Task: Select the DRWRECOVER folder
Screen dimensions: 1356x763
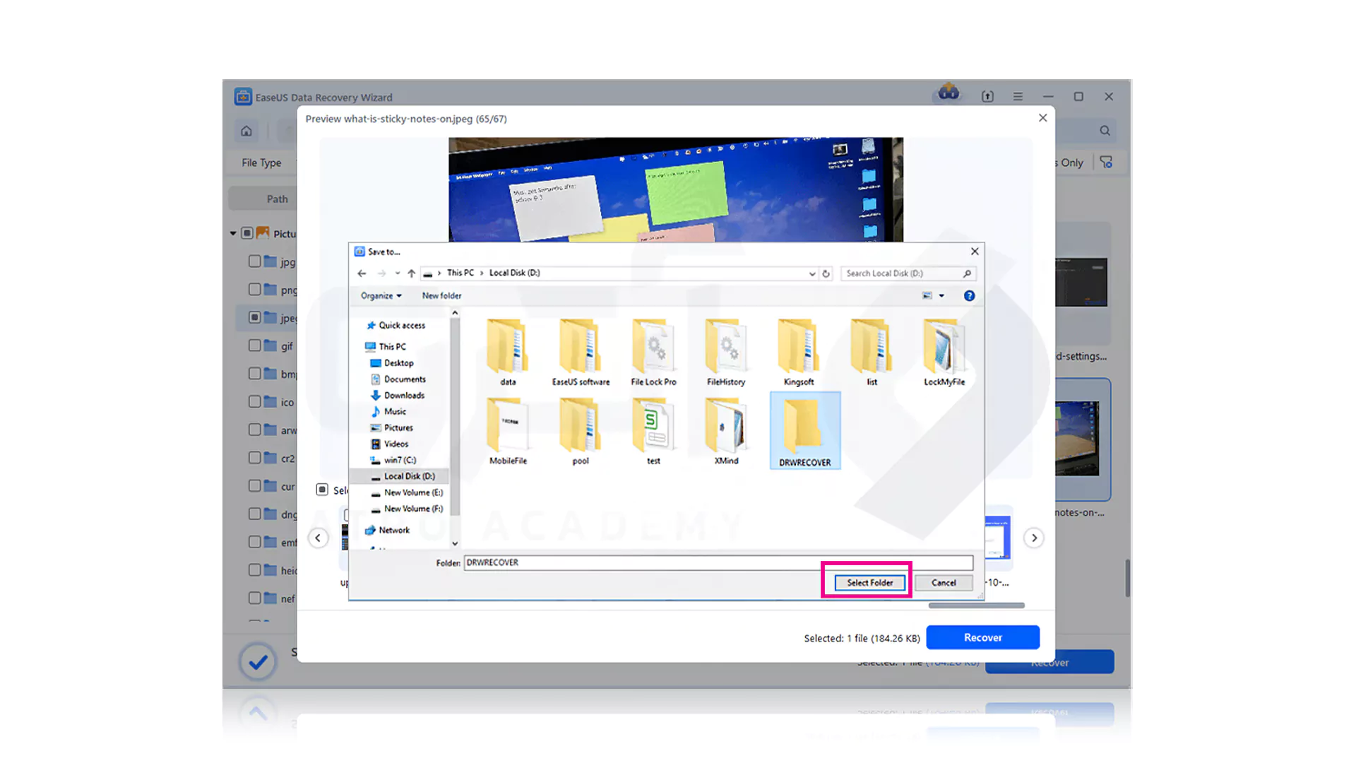Action: (x=805, y=431)
